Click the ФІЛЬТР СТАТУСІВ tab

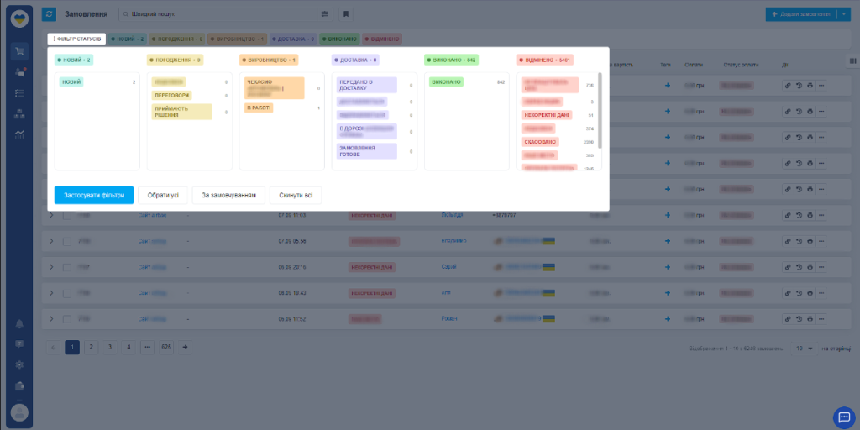pos(76,39)
